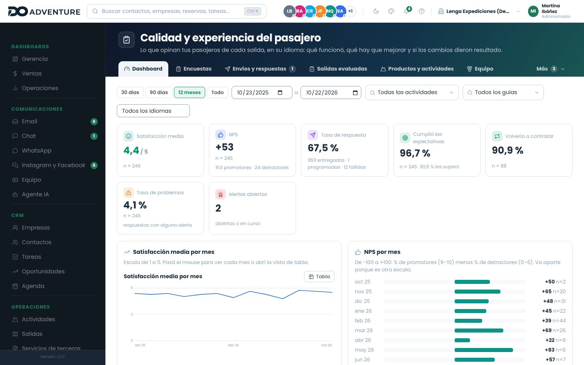Open Martina Ibáñez user menu

coord(550,11)
